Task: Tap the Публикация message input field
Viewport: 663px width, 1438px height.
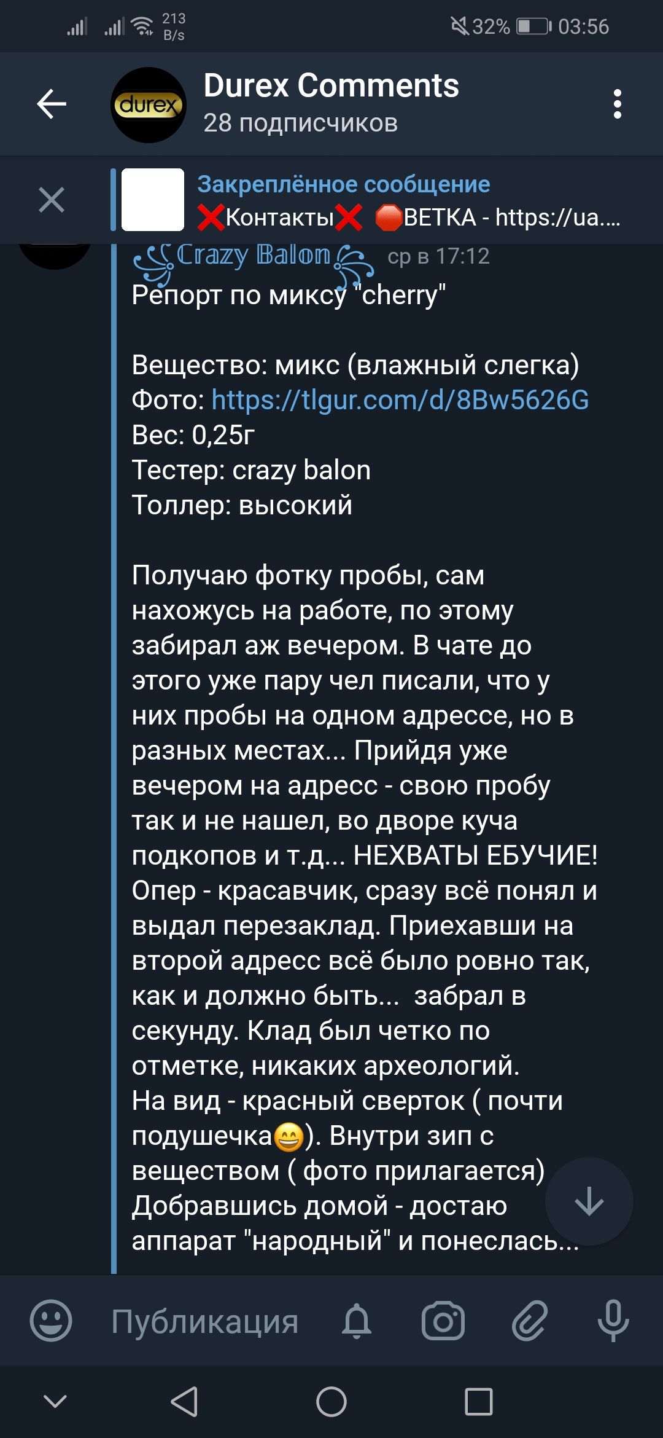Action: [x=204, y=1321]
